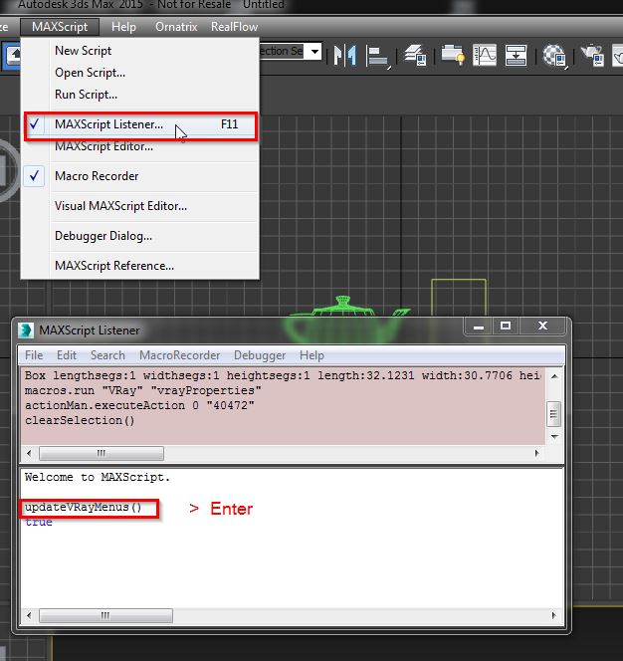Open the Layer Explorer icon
This screenshot has height=661, width=623.
pyautogui.click(x=415, y=55)
